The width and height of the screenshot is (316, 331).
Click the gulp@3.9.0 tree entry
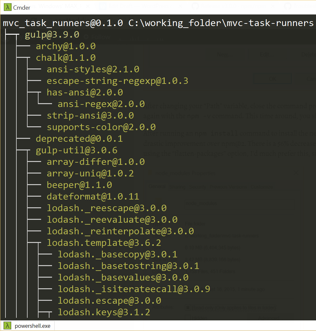coord(52,35)
